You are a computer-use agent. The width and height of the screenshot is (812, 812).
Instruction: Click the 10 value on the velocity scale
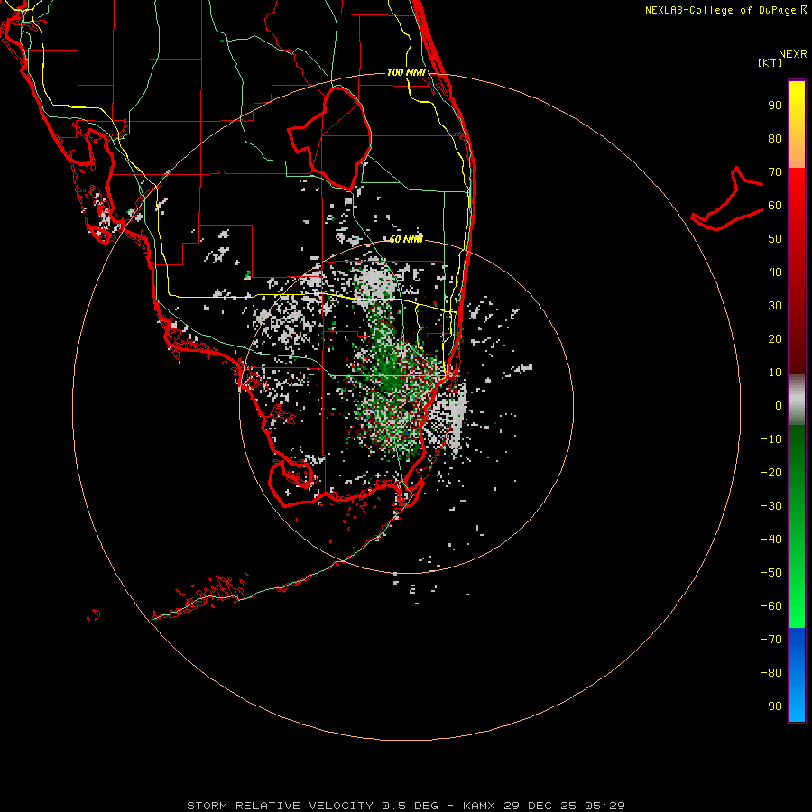[775, 373]
